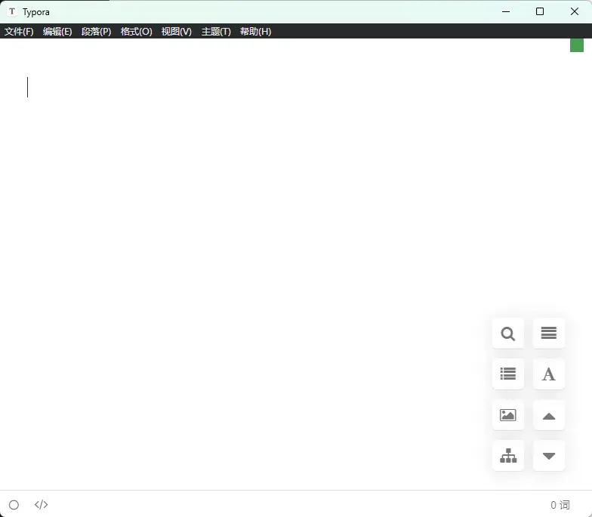The image size is (592, 517).
Task: Toggle source code mode </> icon
Action: tap(41, 504)
